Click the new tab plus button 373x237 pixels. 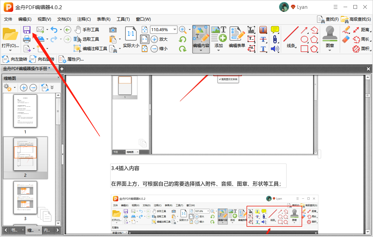click(x=62, y=69)
